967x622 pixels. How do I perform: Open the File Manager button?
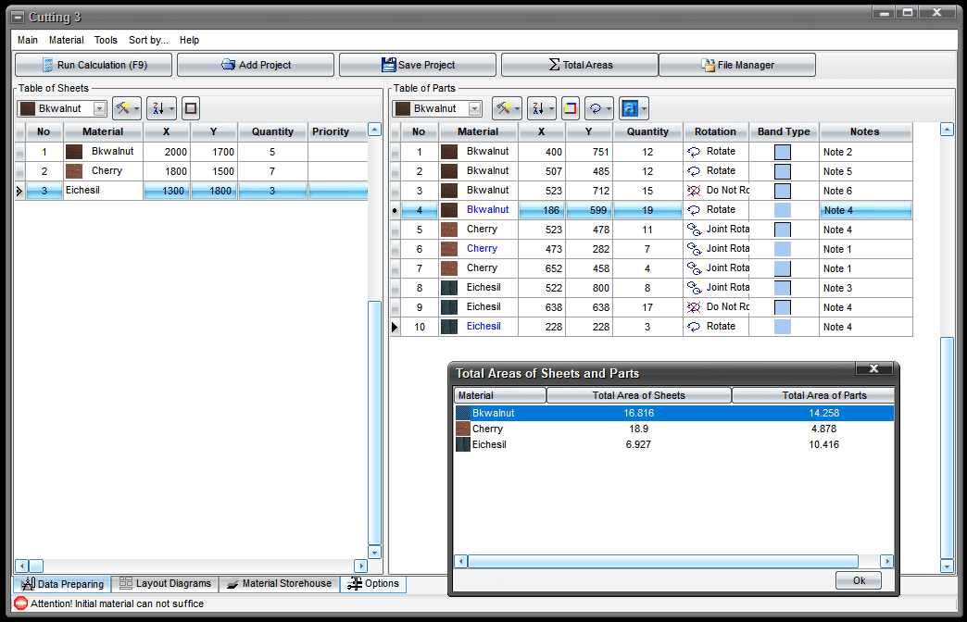(737, 65)
